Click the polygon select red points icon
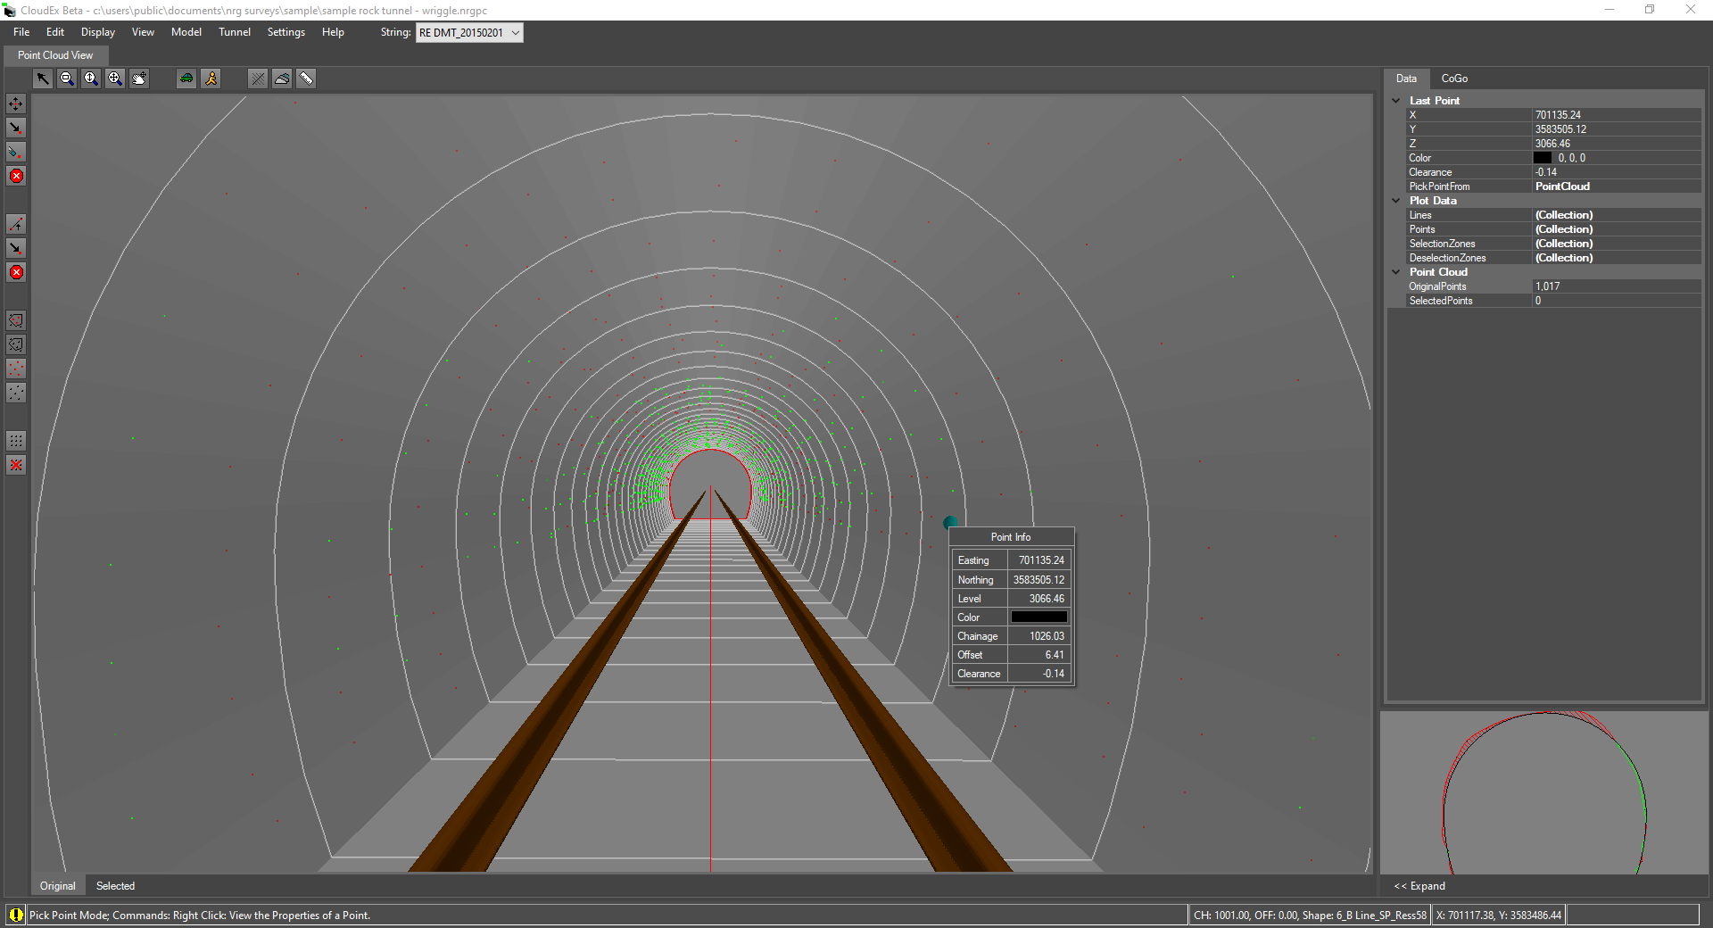1713x928 pixels. click(x=16, y=320)
